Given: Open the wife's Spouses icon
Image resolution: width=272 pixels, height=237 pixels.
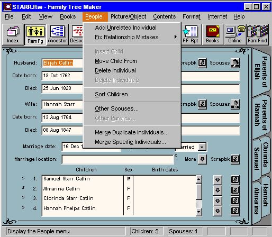Looking at the screenshot, I should click(x=235, y=104).
